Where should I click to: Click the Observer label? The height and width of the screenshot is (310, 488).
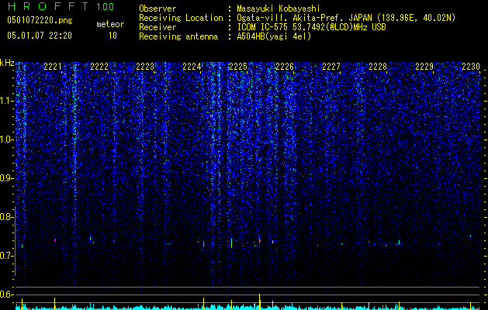[157, 9]
